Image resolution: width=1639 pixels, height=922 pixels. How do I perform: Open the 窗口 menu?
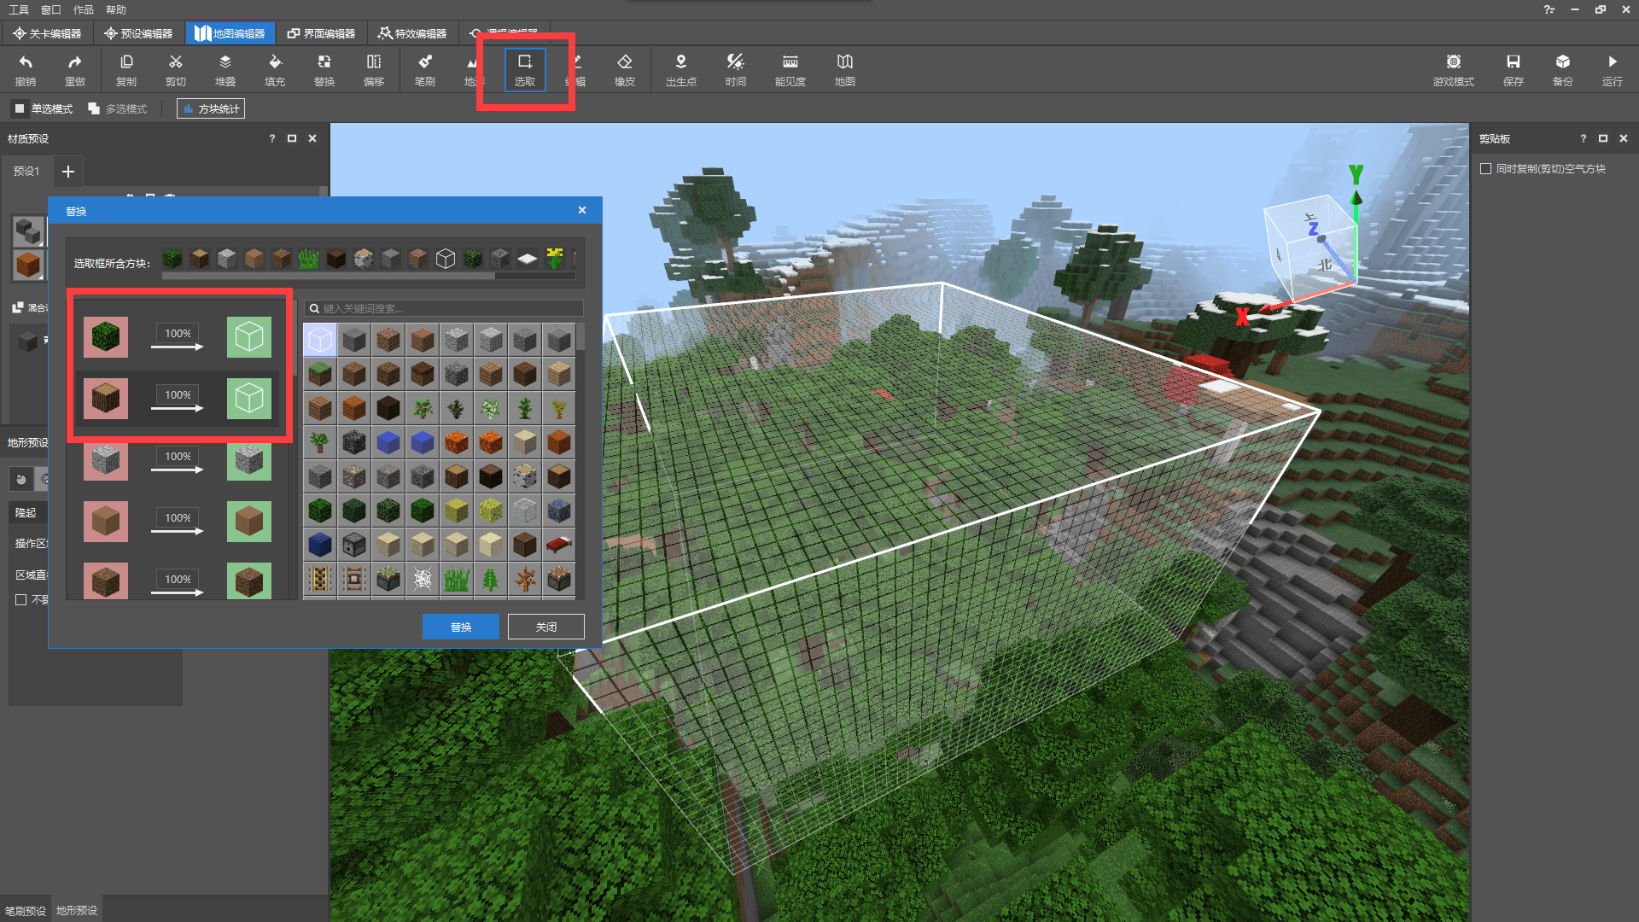click(51, 9)
